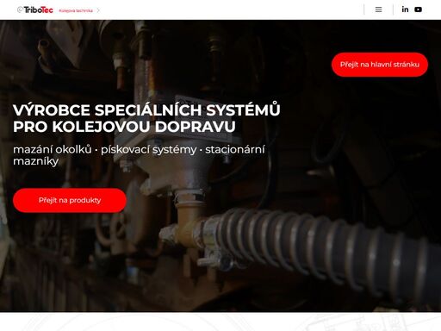Image resolution: width=441 pixels, height=331 pixels.
Task: Click the round emblem beside TriboTec wordmark
Action: (20, 9)
